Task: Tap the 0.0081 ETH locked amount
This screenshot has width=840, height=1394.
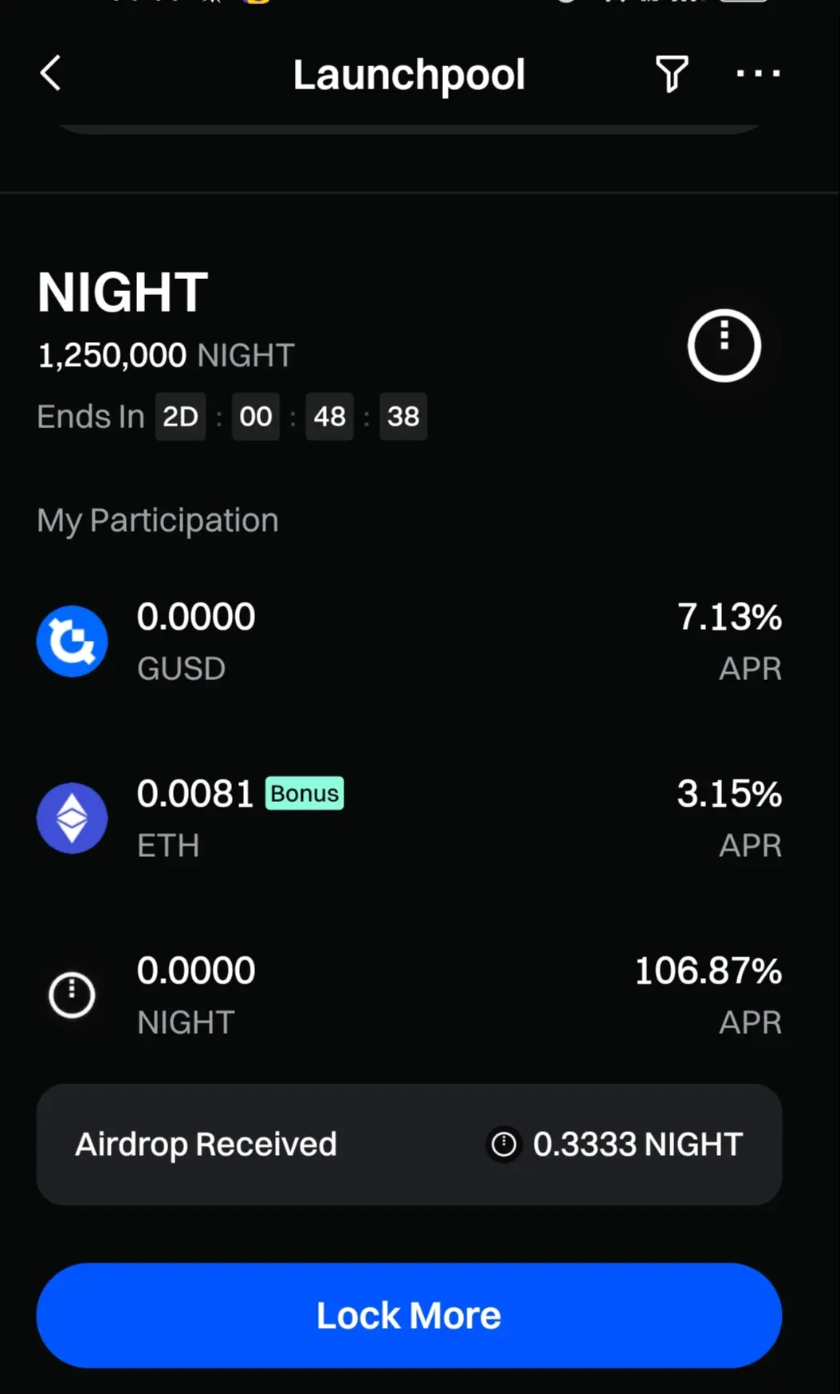Action: 195,795
